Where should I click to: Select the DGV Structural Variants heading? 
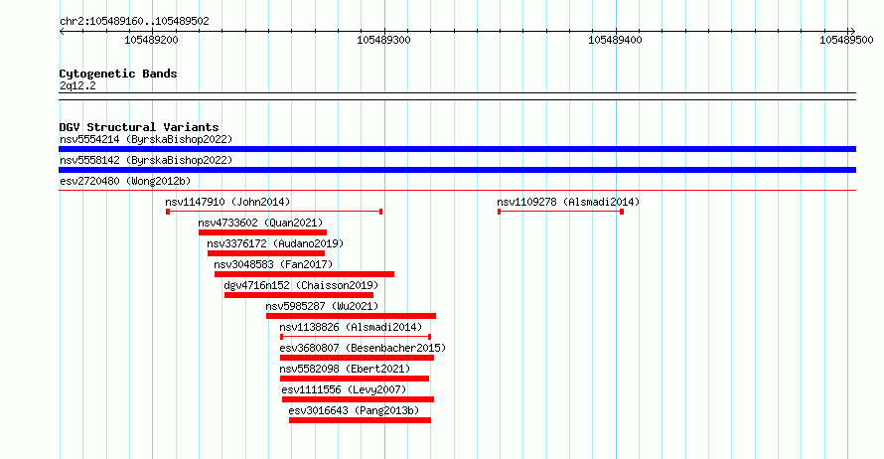139,127
